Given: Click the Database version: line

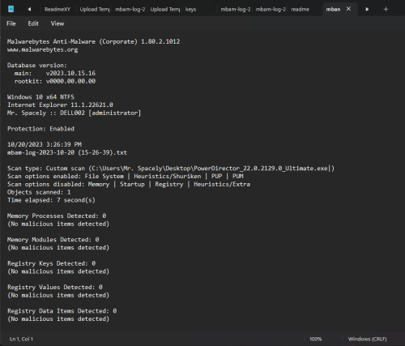Looking at the screenshot, I should pos(37,66).
